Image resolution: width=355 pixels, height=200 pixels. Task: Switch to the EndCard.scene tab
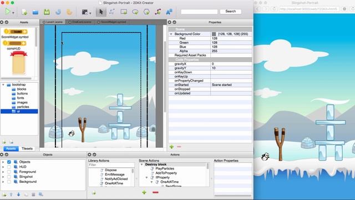pyautogui.click(x=80, y=22)
